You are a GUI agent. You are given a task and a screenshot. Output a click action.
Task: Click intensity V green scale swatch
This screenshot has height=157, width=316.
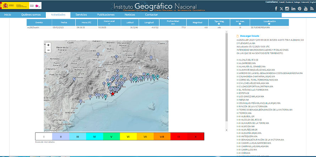[111, 136]
